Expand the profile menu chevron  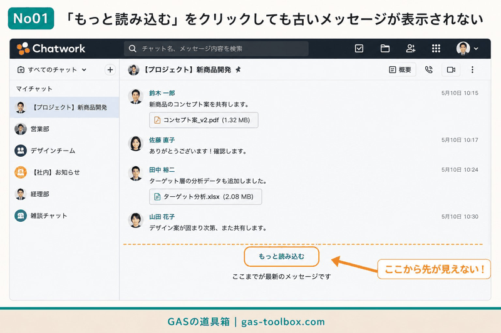[x=476, y=49]
